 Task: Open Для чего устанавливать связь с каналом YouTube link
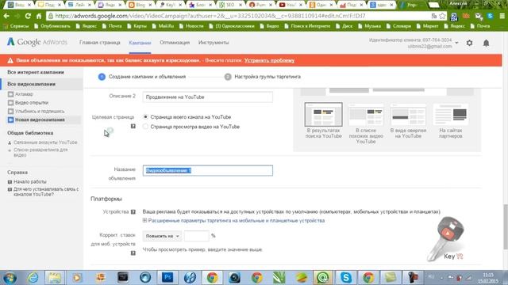coord(46,192)
